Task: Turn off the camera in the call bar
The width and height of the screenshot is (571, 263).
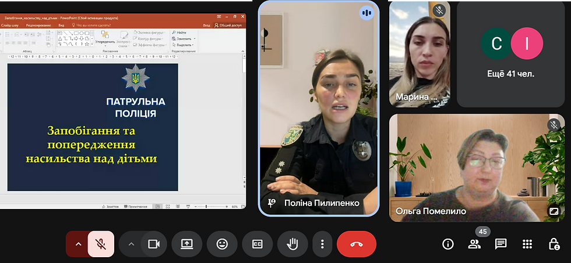Action: 154,244
